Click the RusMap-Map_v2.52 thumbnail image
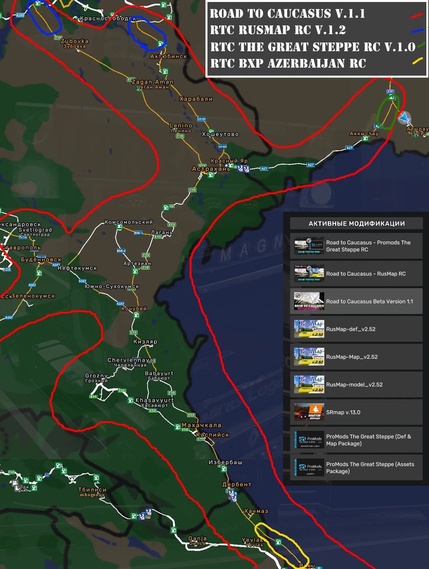429x569 pixels. pyautogui.click(x=308, y=356)
